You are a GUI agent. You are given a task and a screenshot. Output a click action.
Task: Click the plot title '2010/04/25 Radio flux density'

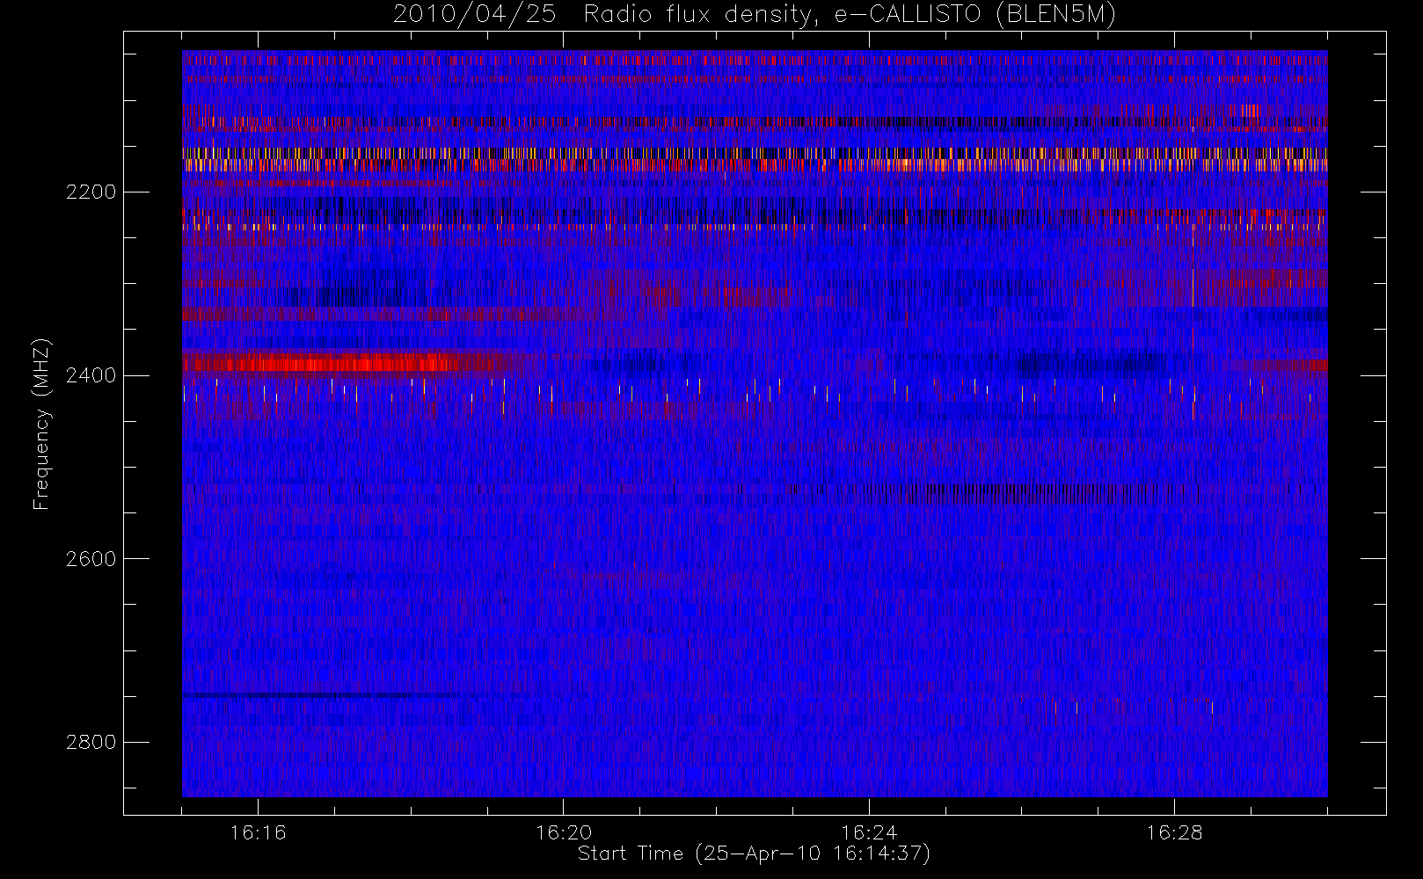(x=755, y=15)
